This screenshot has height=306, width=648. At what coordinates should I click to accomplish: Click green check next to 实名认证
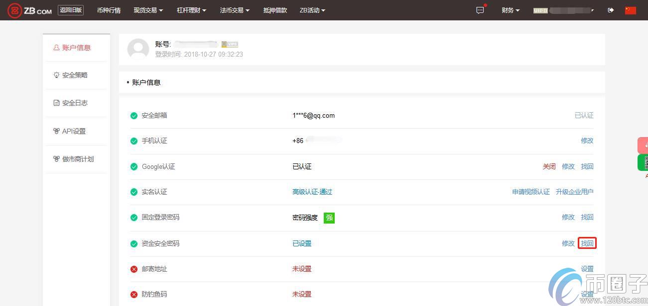tap(134, 192)
